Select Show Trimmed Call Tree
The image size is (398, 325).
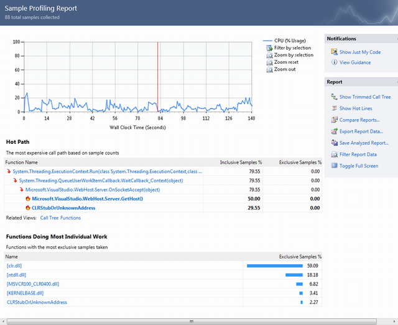[365, 97]
